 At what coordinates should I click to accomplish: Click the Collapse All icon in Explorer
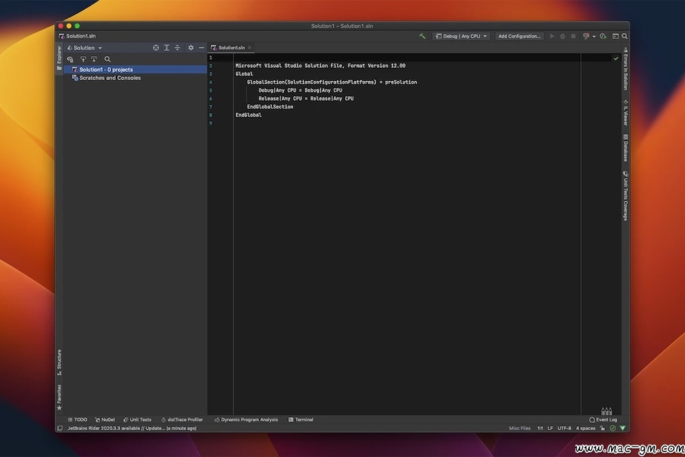coord(177,48)
